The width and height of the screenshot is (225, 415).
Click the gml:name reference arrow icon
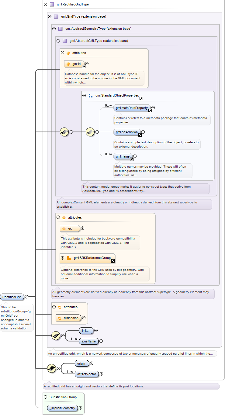(x=132, y=159)
